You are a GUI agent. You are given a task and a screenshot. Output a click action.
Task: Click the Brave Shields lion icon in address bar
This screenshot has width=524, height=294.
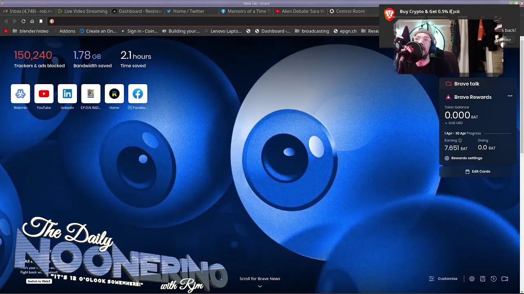(x=52, y=21)
